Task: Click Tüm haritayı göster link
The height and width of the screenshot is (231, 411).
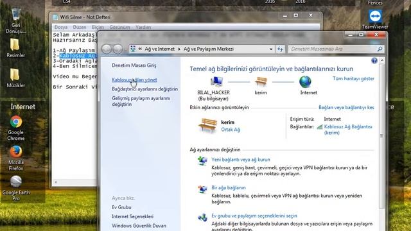Action: coord(353,78)
